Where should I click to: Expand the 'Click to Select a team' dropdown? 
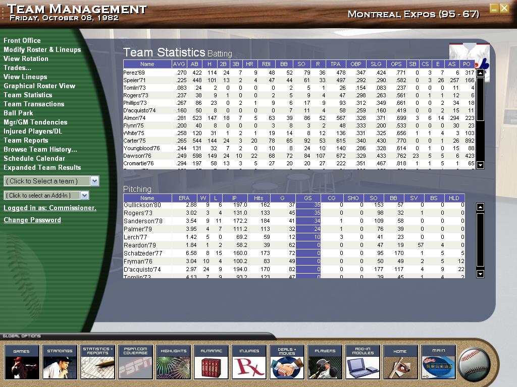point(94,181)
